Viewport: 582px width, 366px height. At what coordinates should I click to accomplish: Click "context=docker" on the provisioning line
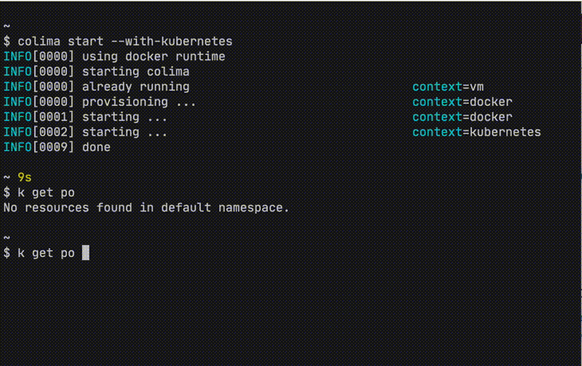[462, 102]
